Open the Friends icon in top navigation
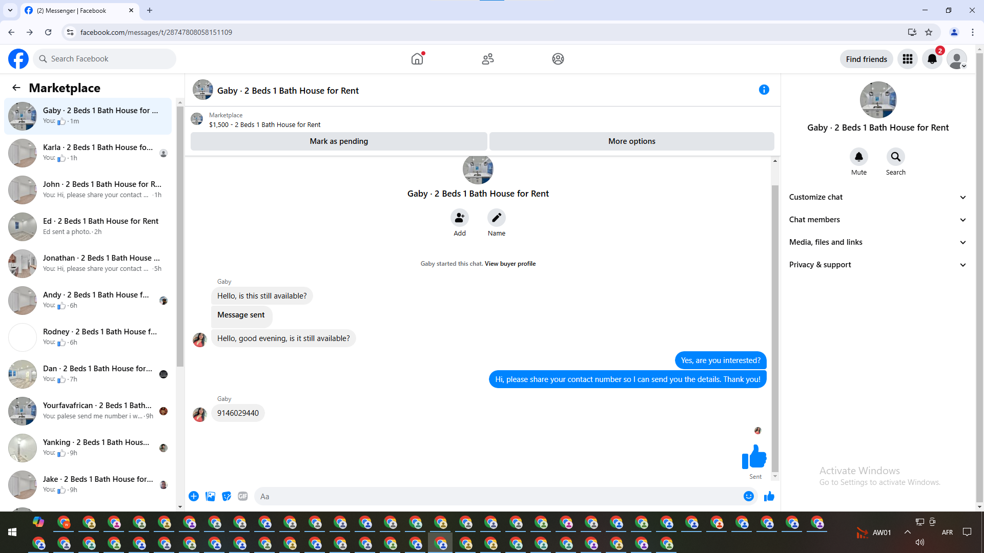984x553 pixels. pyautogui.click(x=488, y=59)
